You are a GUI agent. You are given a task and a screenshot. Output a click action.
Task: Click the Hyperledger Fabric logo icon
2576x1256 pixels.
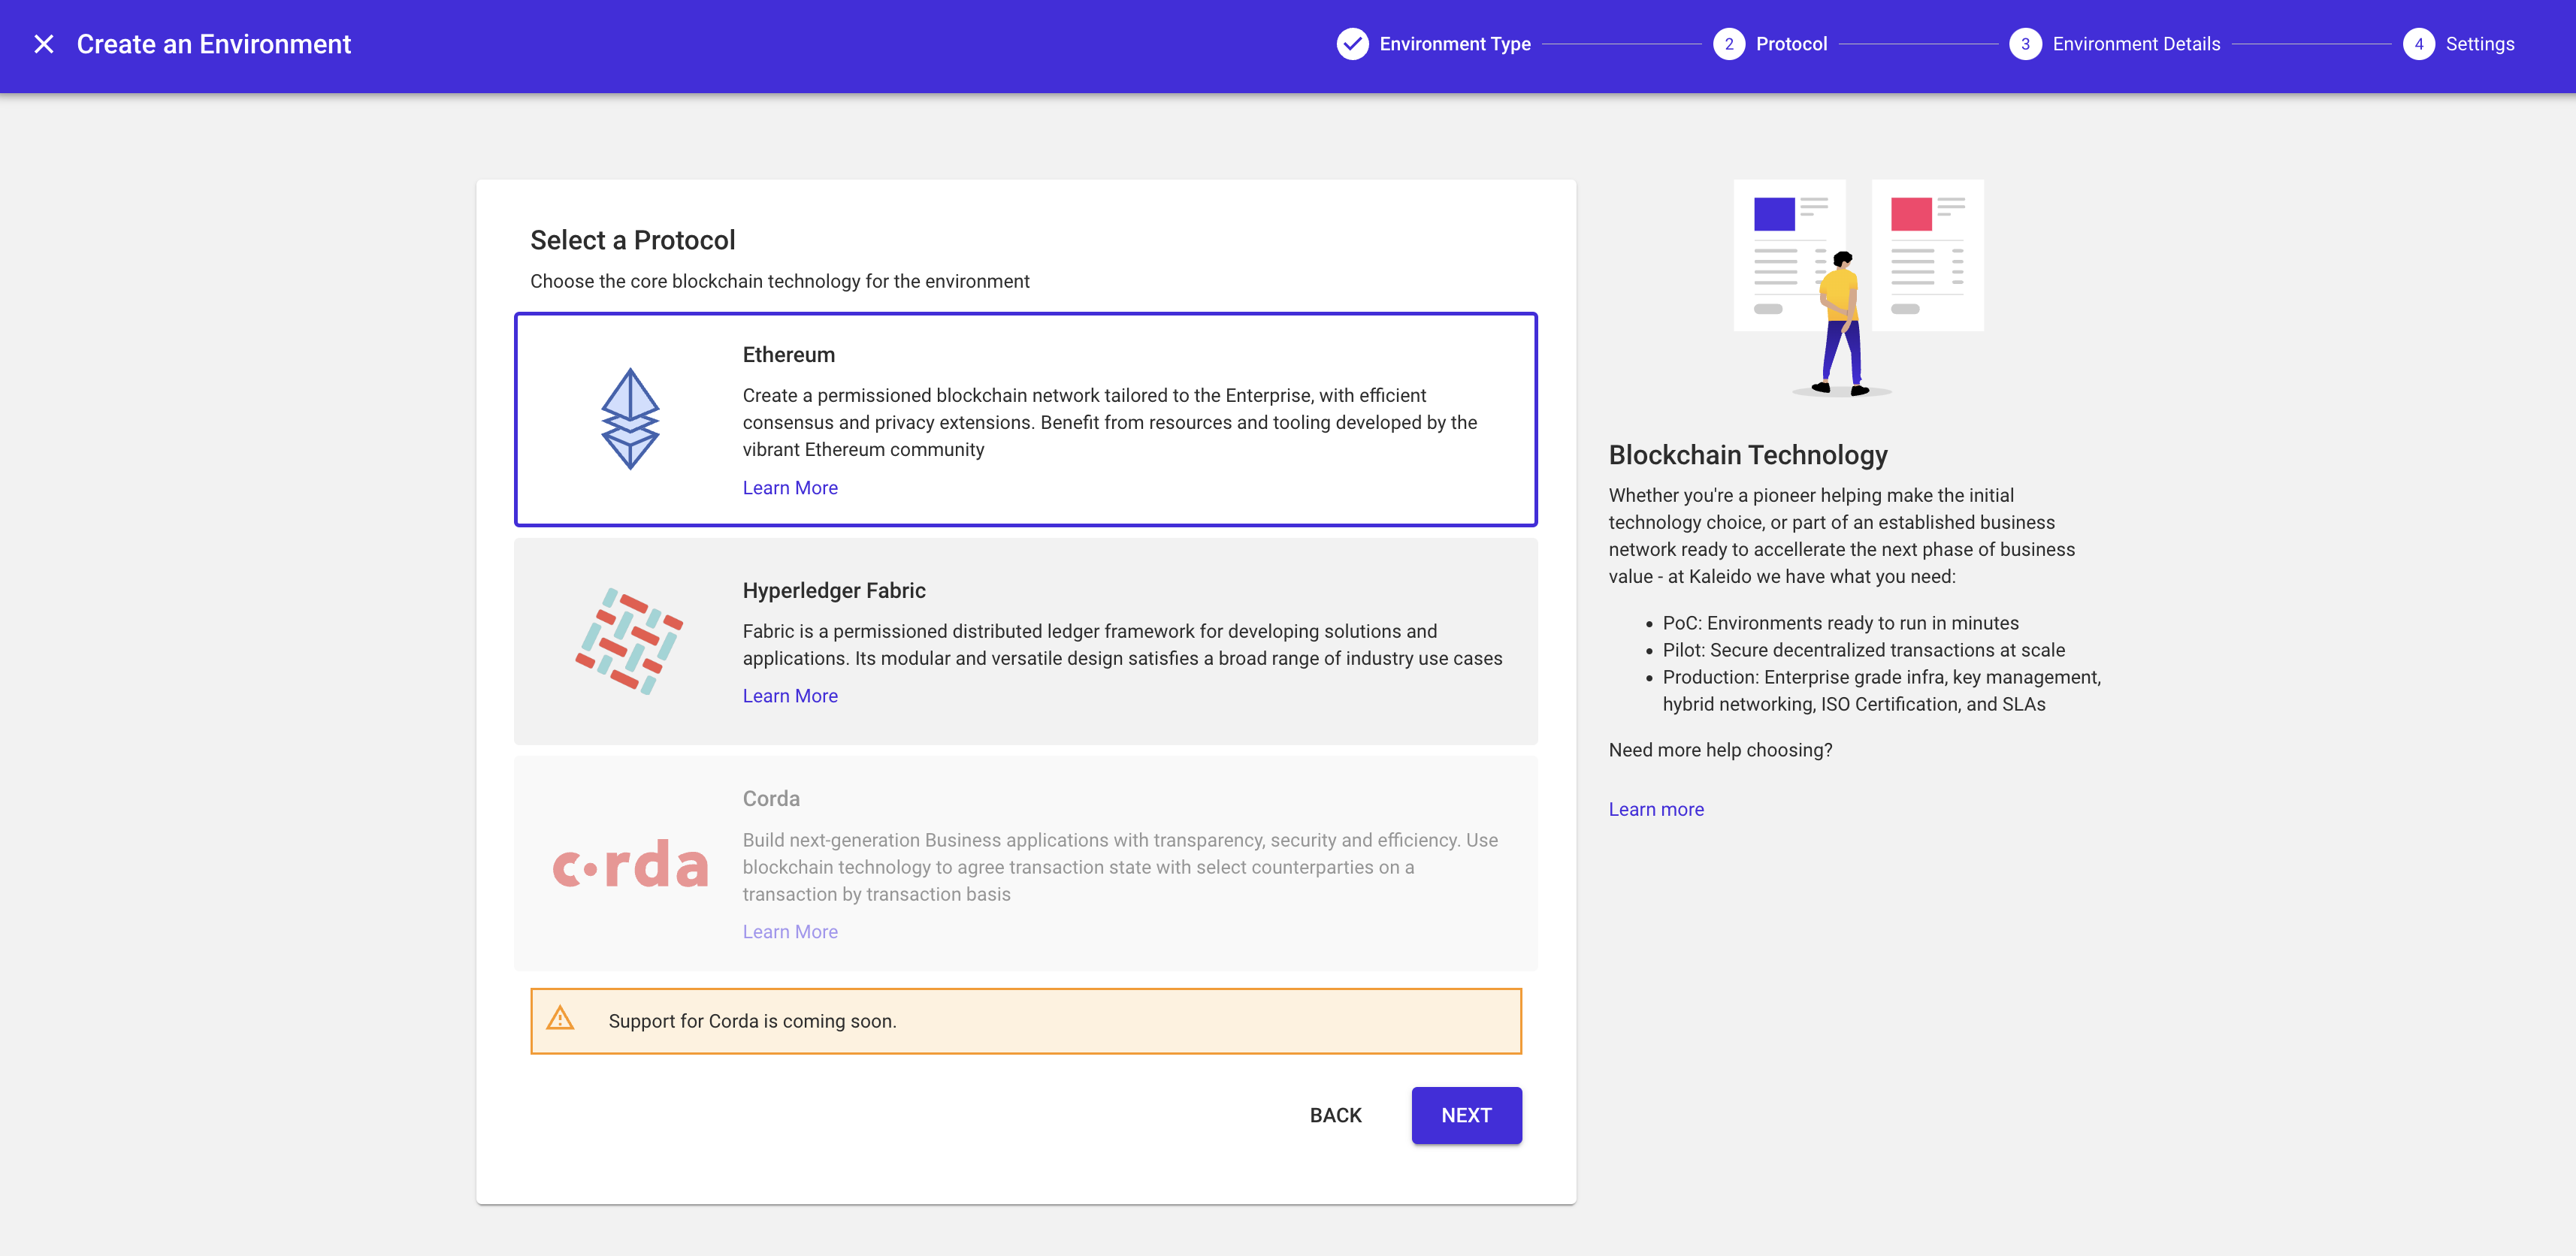click(x=629, y=641)
